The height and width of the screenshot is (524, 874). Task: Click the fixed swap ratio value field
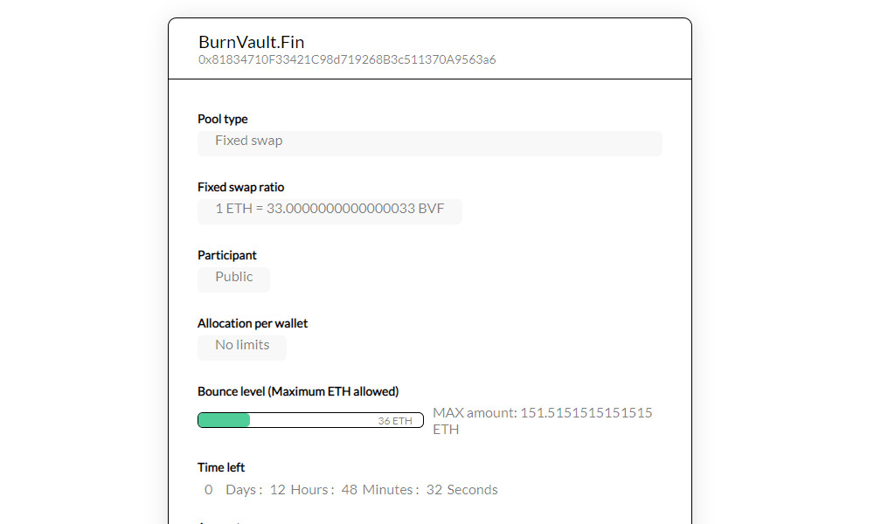330,211
